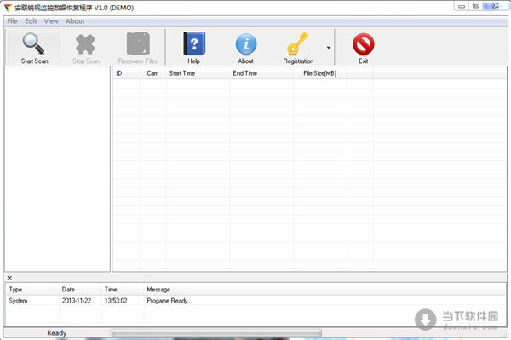Click the End Time column header

(261, 73)
